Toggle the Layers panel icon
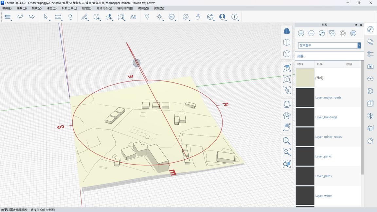377x212 pixels. [370, 42]
